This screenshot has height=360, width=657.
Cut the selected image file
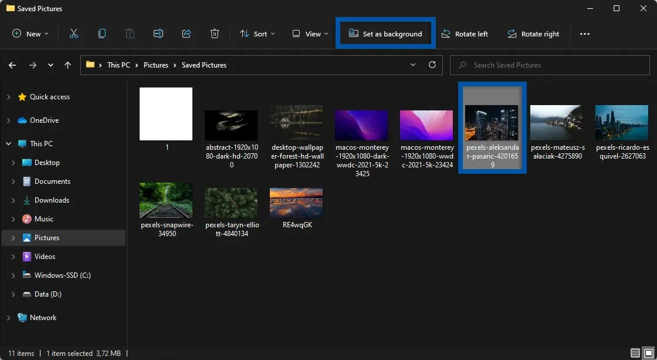point(74,33)
